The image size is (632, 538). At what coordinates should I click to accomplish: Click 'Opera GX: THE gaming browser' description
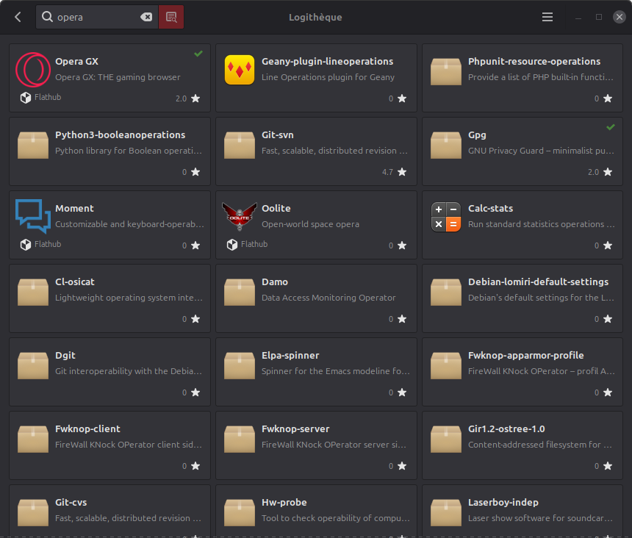(118, 77)
